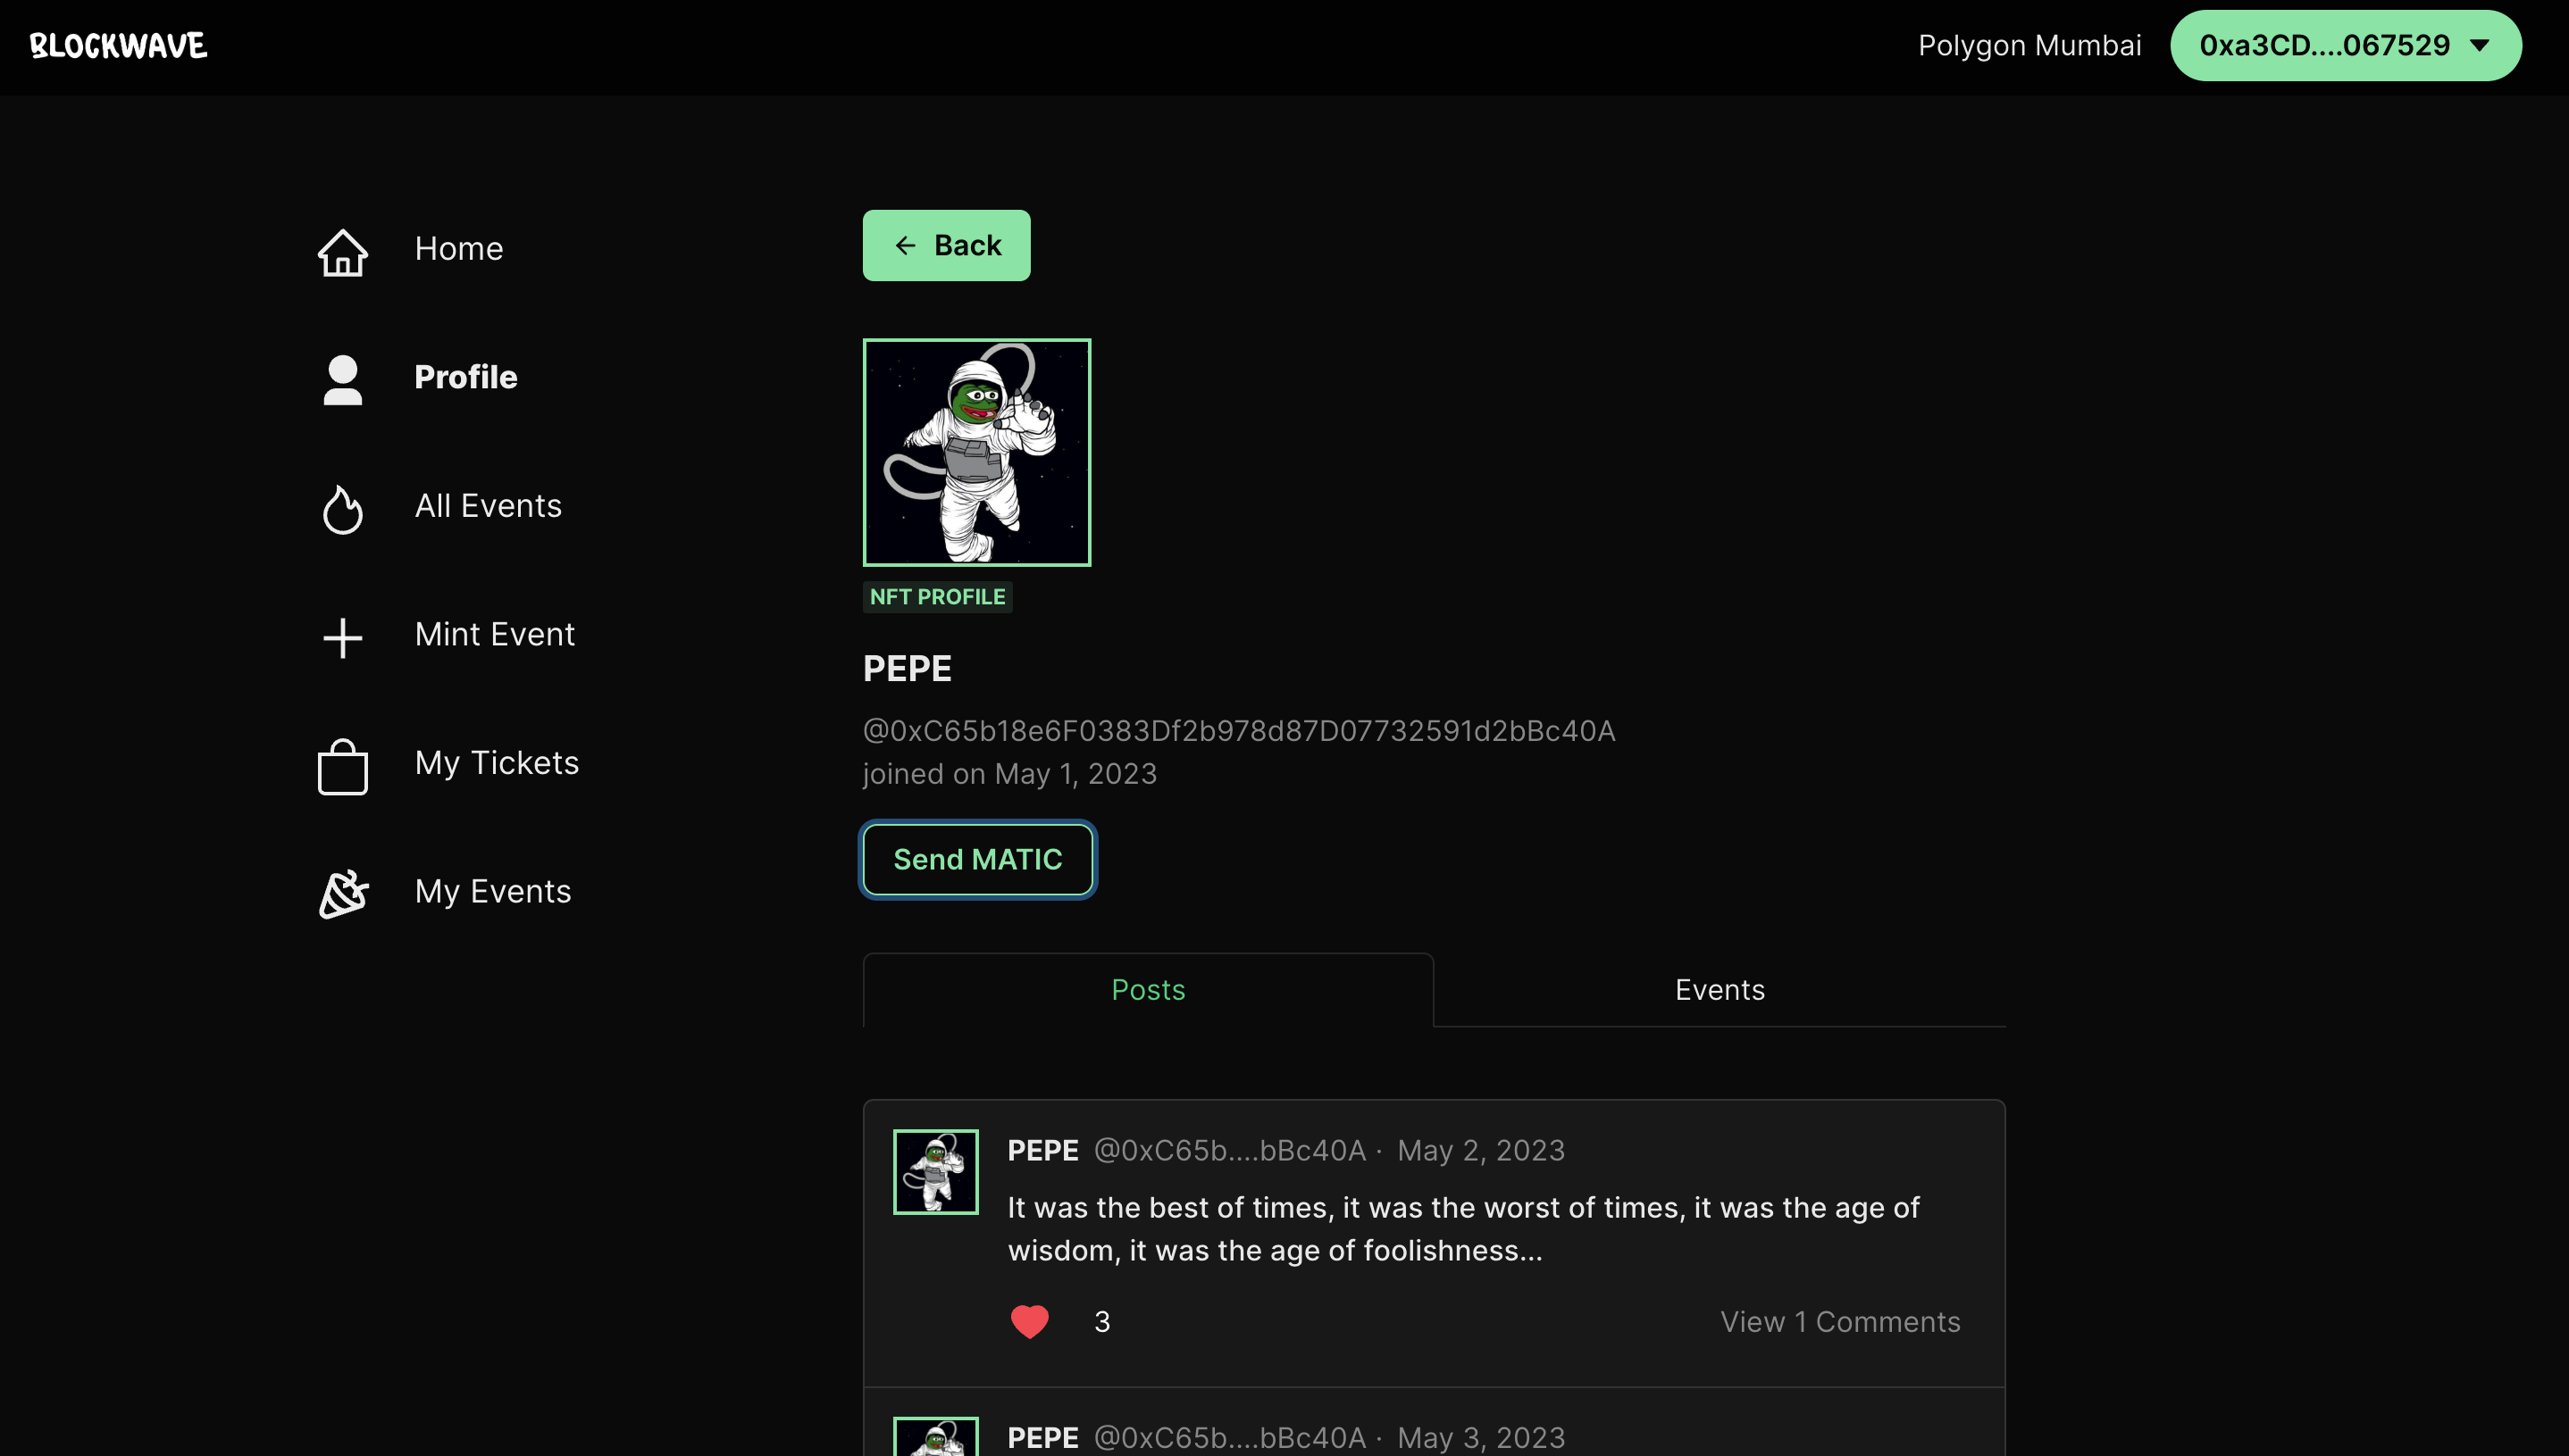
Task: Click the Profile person icon
Action: coord(342,380)
